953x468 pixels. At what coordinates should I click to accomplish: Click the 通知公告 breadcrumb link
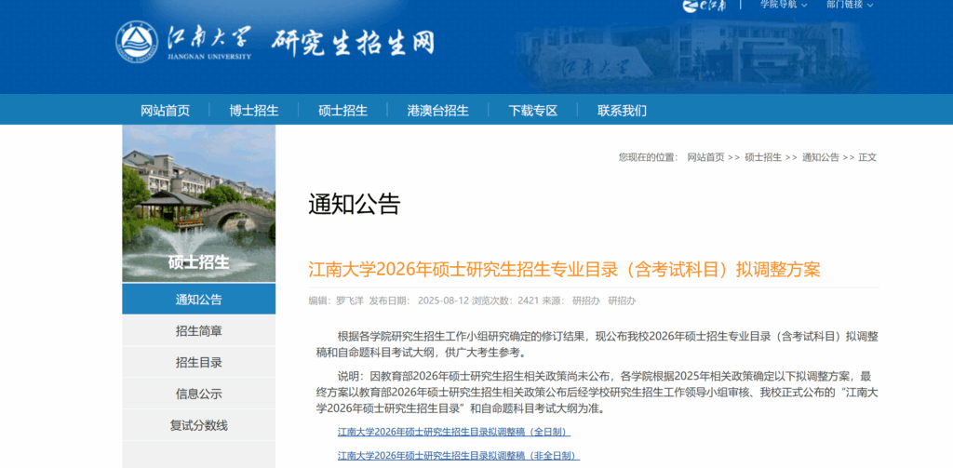coord(821,157)
